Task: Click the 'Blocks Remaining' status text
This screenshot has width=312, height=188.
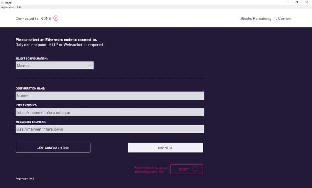Action: tap(268, 19)
